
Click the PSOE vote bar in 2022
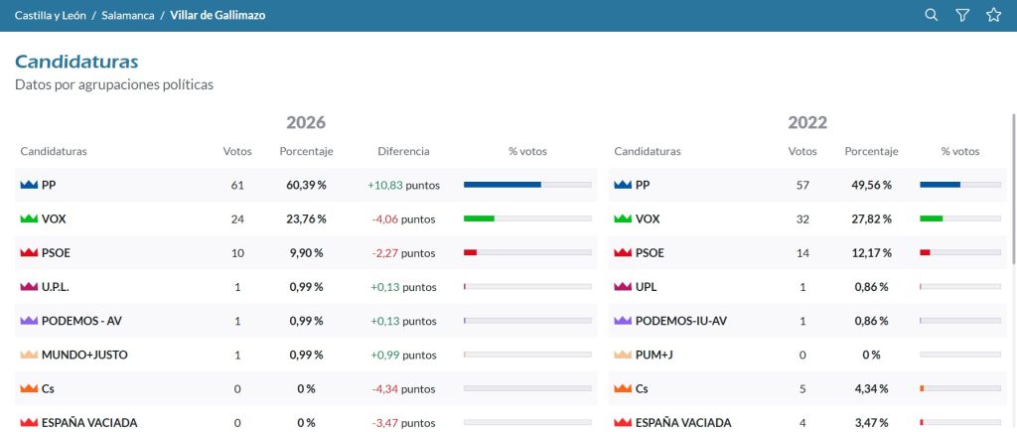960,252
